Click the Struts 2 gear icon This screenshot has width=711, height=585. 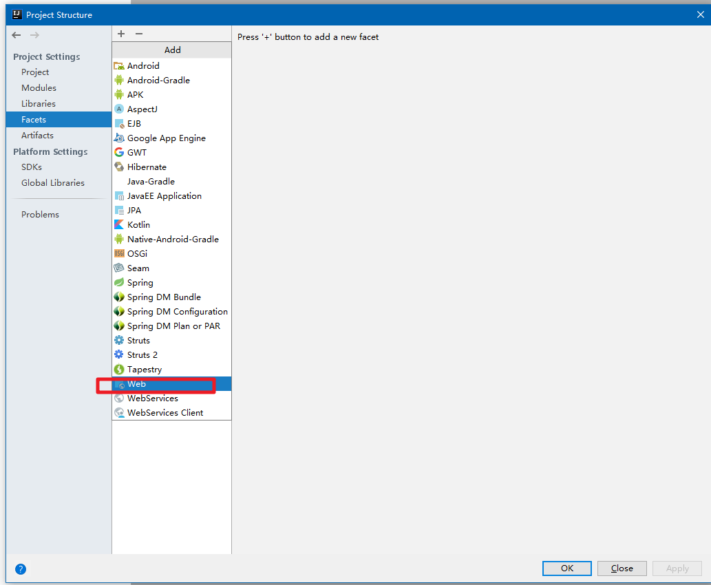click(119, 354)
